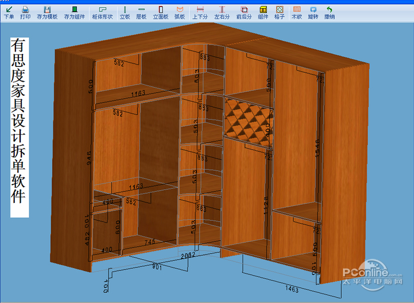The width and height of the screenshot is (414, 303).
Task: Print the design with the 打印 icon
Action: click(25, 12)
